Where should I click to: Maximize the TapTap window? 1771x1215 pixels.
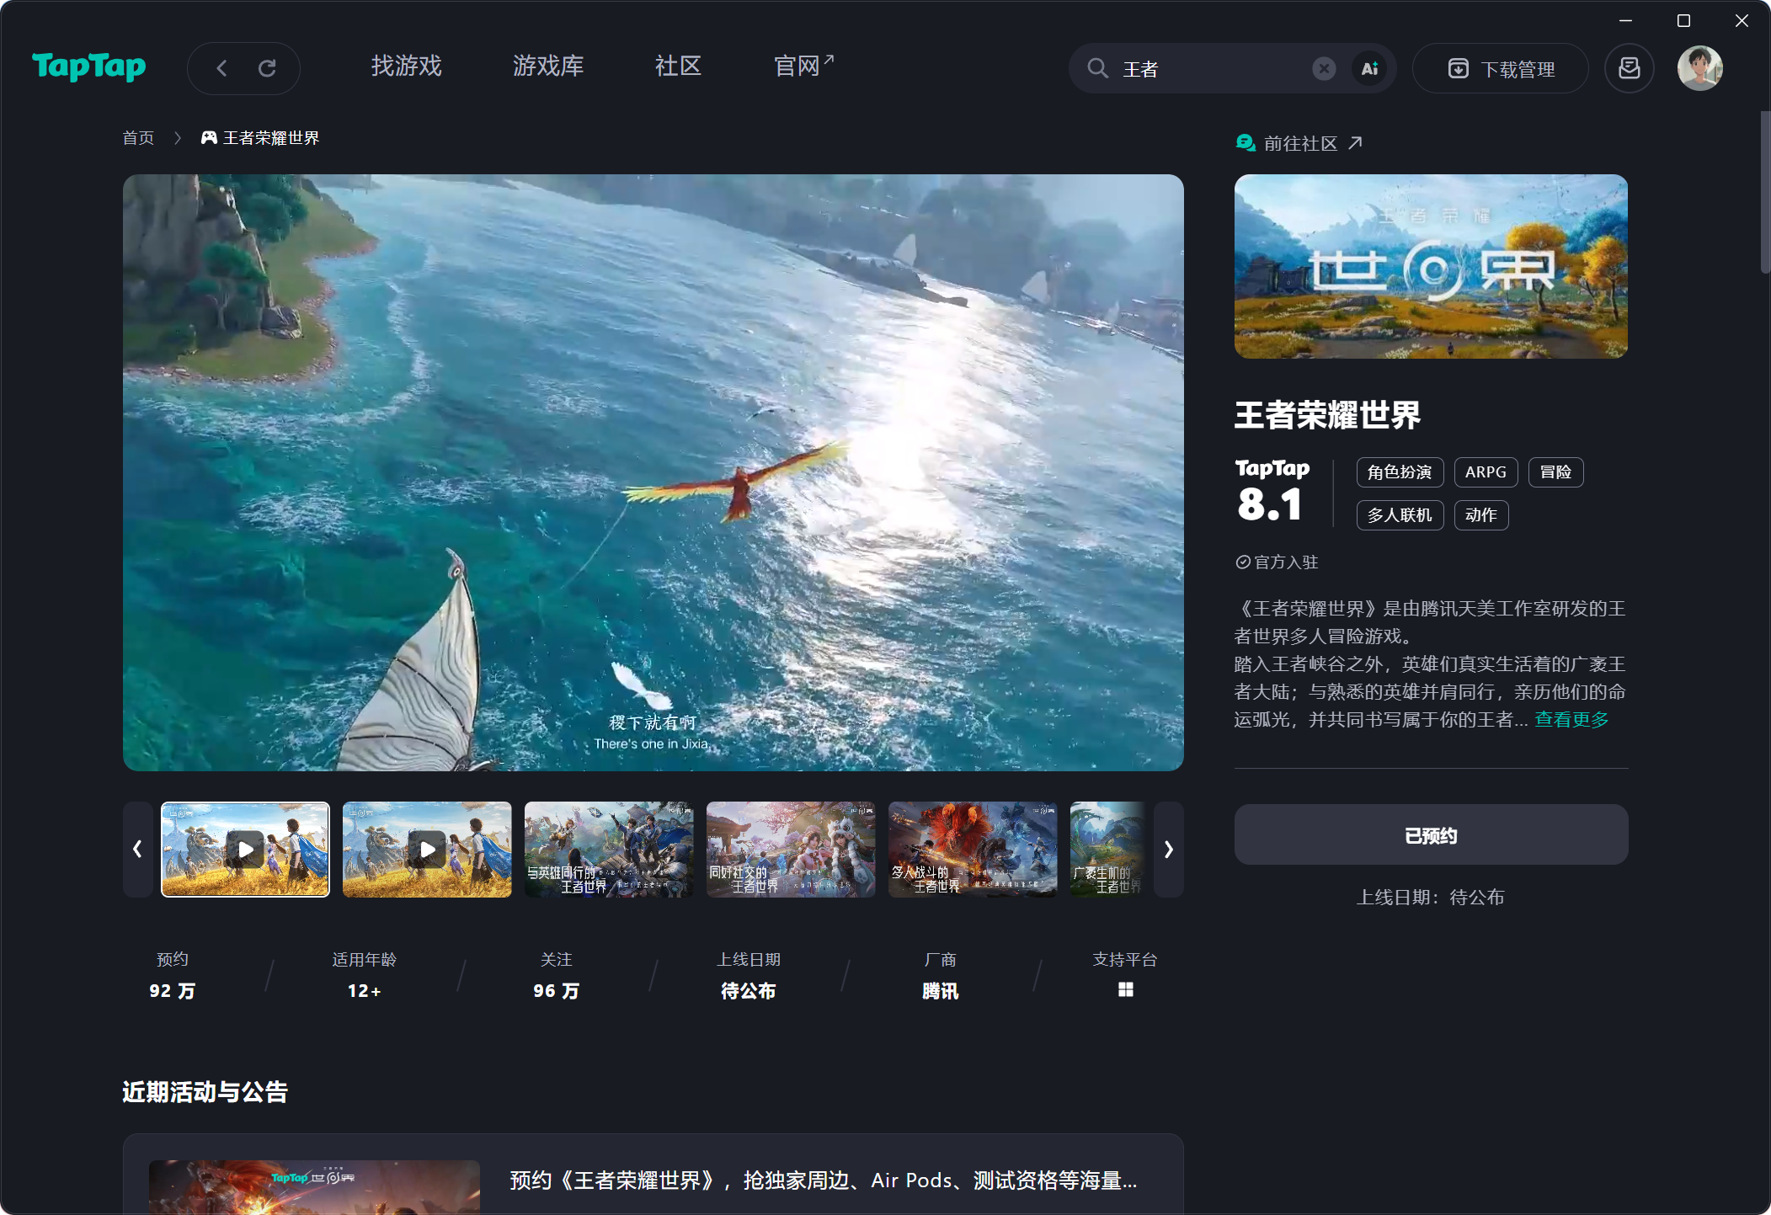click(1683, 21)
